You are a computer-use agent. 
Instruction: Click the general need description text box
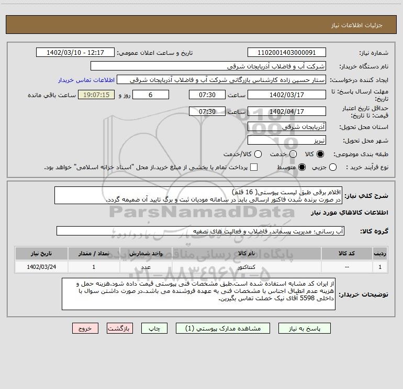click(x=198, y=196)
